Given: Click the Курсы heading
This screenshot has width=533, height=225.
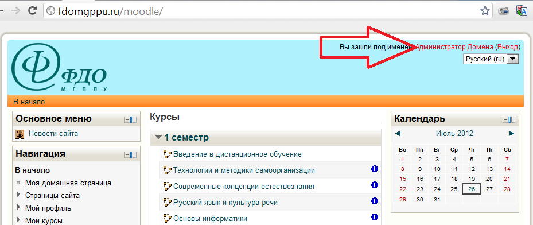Looking at the screenshot, I should coord(165,117).
